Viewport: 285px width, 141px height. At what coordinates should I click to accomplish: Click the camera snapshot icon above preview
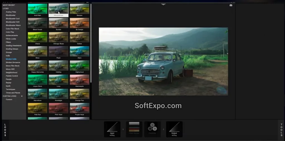pyautogui.click(x=231, y=5)
